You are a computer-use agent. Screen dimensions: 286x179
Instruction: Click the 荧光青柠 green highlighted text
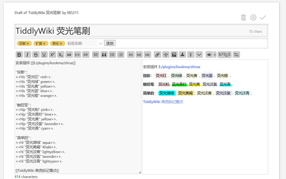coord(179,84)
